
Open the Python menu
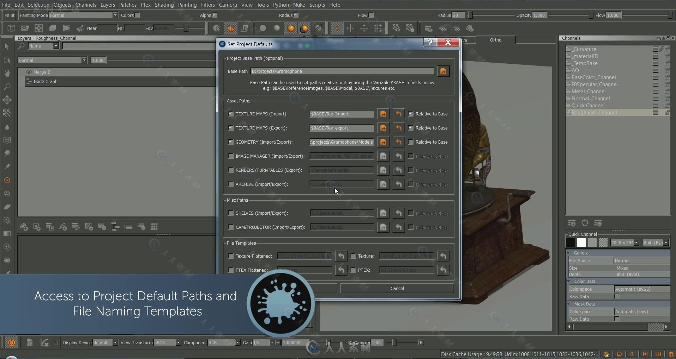(281, 5)
